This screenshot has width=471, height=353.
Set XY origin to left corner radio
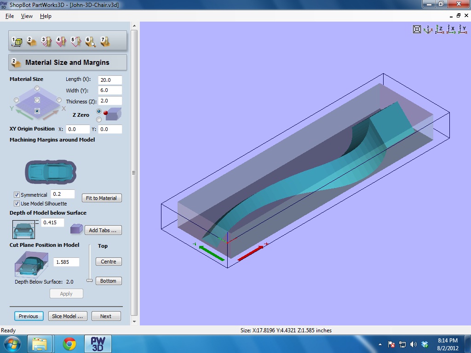[16, 100]
